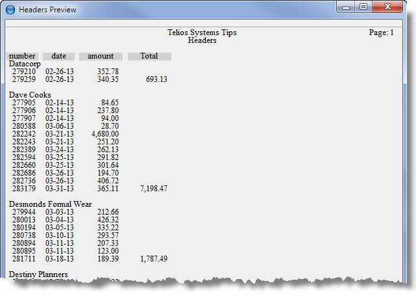Image resolution: width=416 pixels, height=294 pixels.
Task: Click the 'Page: 1' page indicator
Action: point(381,33)
